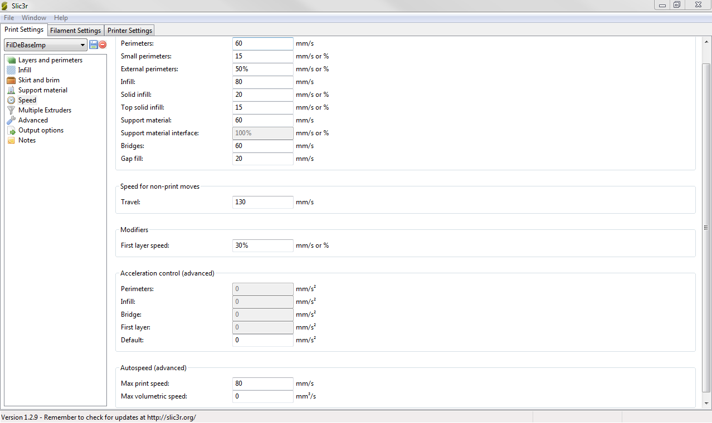Click the Top solid infill speed field
The height and width of the screenshot is (423, 712).
click(263, 107)
